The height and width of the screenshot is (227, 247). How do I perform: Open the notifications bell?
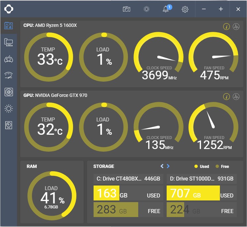click(x=166, y=9)
